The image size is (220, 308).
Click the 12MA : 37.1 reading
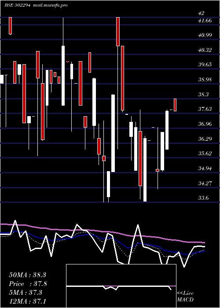27,301
